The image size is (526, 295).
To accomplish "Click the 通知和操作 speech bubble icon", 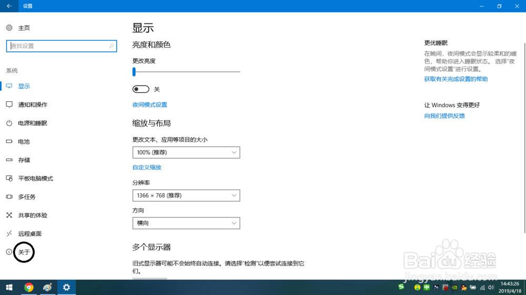I will click(x=9, y=104).
